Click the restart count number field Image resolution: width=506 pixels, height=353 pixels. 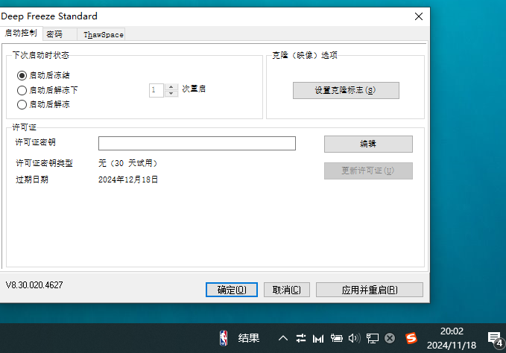(x=156, y=90)
